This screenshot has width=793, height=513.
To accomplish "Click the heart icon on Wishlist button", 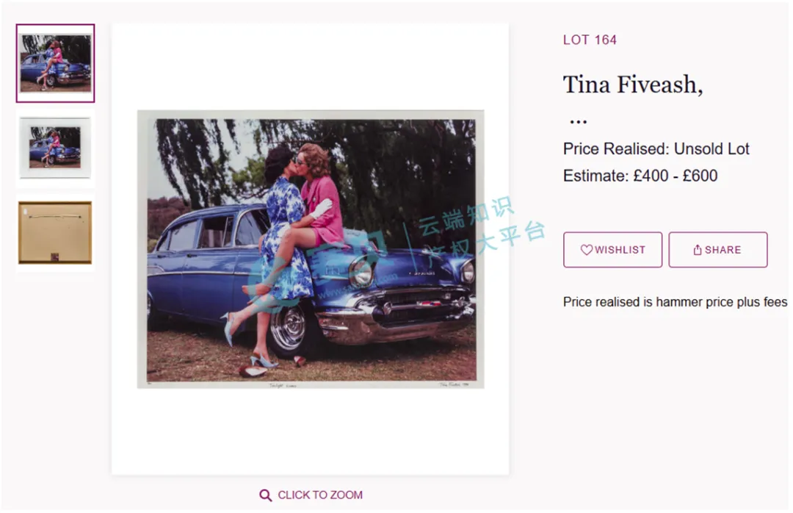I will (x=586, y=250).
